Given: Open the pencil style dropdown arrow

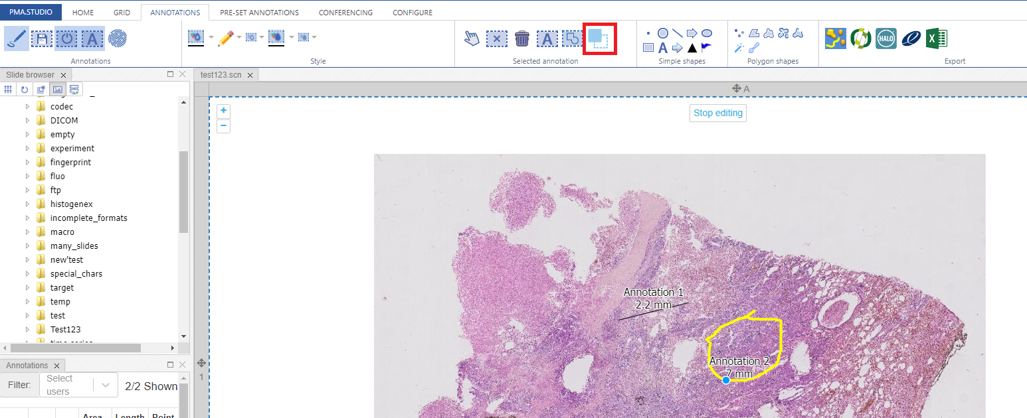Looking at the screenshot, I should click(239, 38).
